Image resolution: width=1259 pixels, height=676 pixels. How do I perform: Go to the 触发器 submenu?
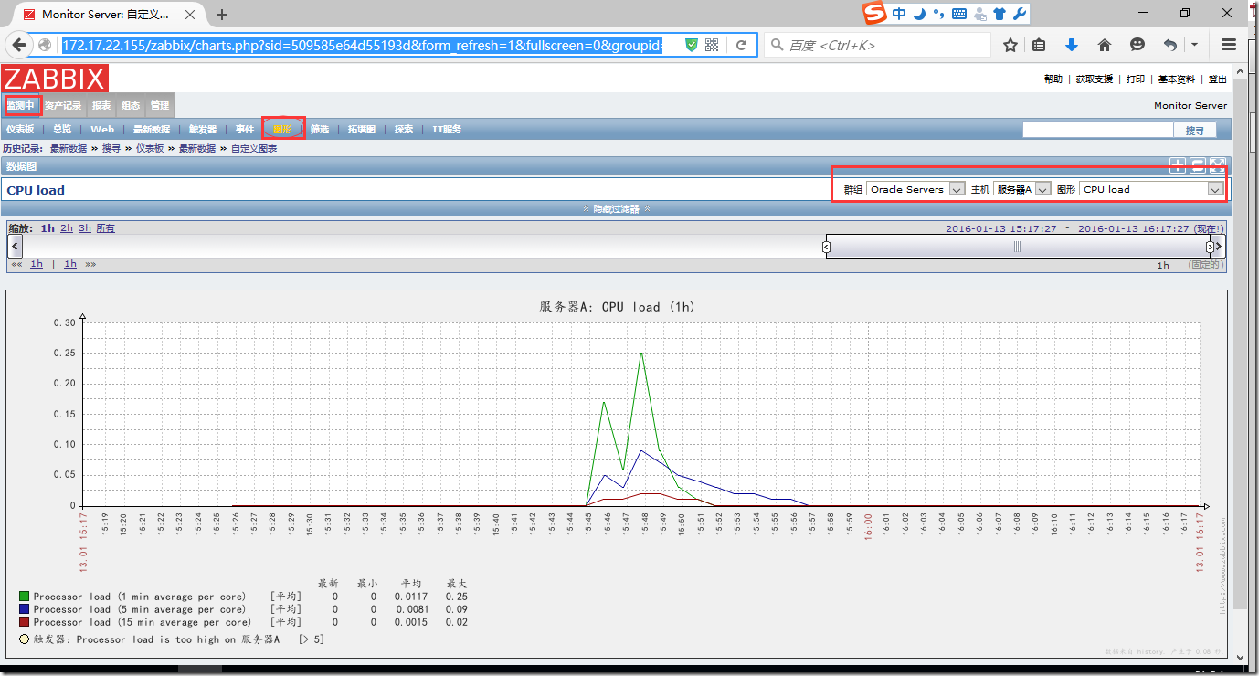(x=203, y=130)
